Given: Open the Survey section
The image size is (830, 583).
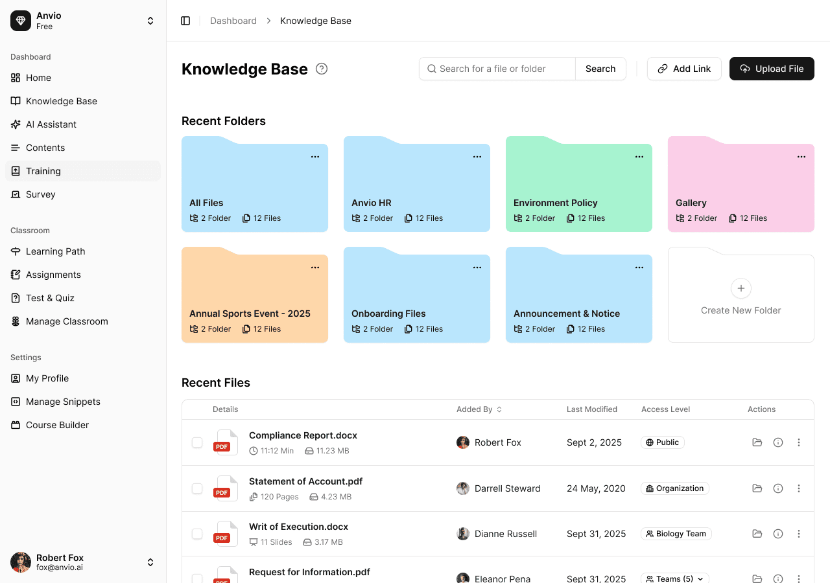Looking at the screenshot, I should click(x=40, y=194).
